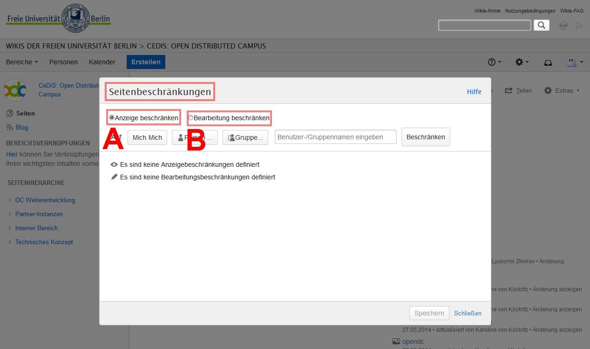590x349 pixels.
Task: Click the opendc image attachment icon
Action: [396, 342]
